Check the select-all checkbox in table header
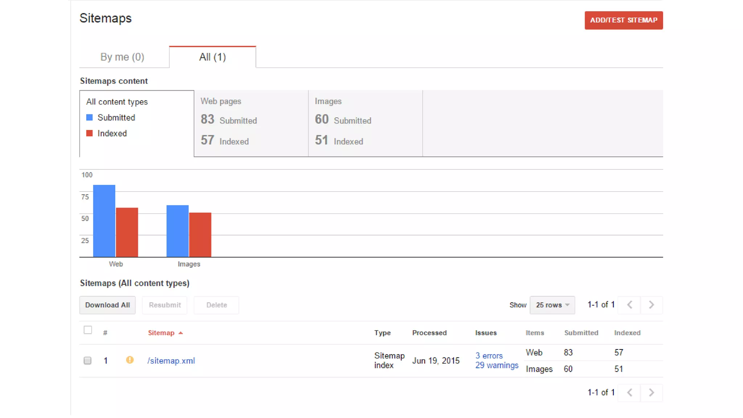The image size is (743, 418). point(88,330)
